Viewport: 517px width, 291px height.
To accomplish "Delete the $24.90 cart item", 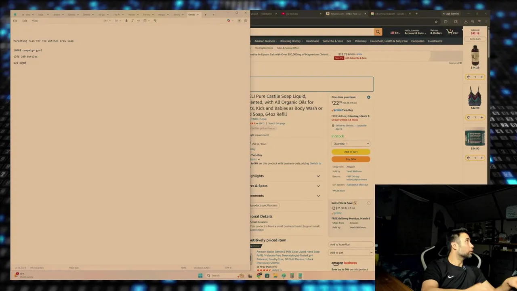I will pos(468,158).
